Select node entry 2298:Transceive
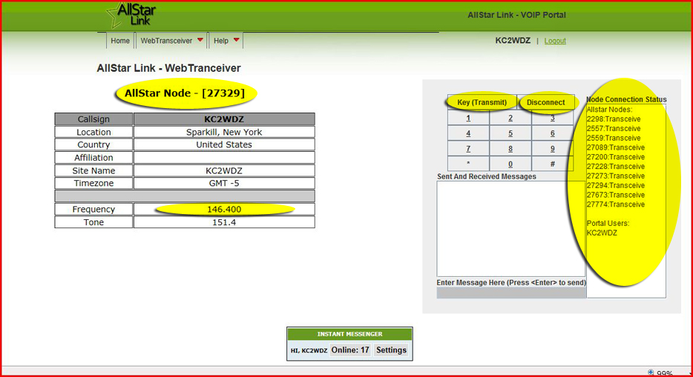The width and height of the screenshot is (693, 377). pos(614,119)
